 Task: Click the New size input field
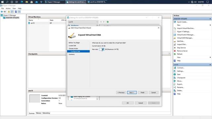[x=102, y=49]
